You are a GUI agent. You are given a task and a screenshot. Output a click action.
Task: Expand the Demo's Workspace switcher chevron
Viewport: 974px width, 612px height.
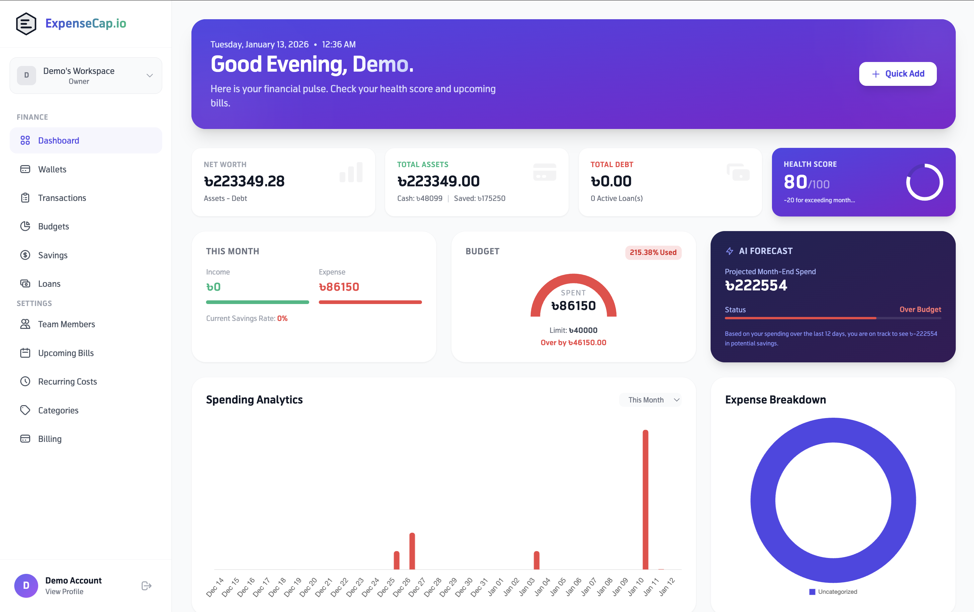coord(149,75)
